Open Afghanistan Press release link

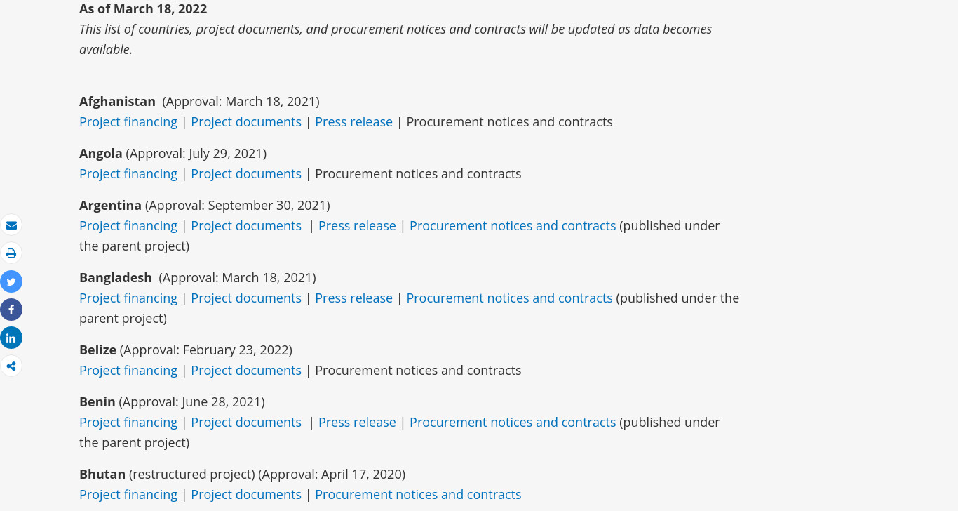pyautogui.click(x=353, y=121)
